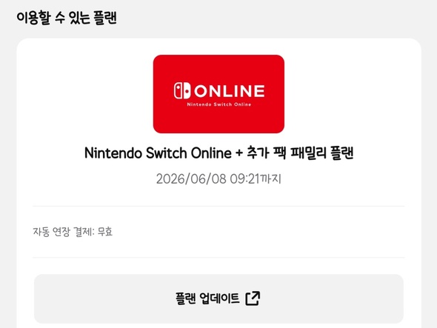Screen dimensions: 437x328
Task: Click the small Nintendo Switch Online caption
Action: [219, 104]
